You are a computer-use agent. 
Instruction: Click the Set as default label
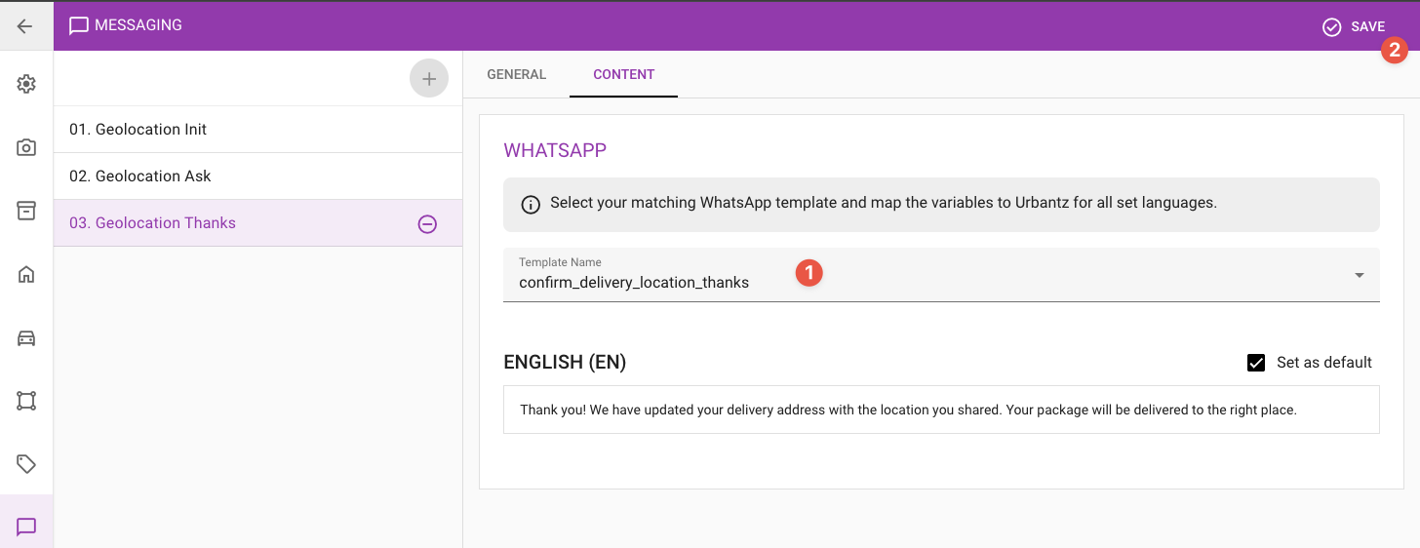click(1324, 363)
